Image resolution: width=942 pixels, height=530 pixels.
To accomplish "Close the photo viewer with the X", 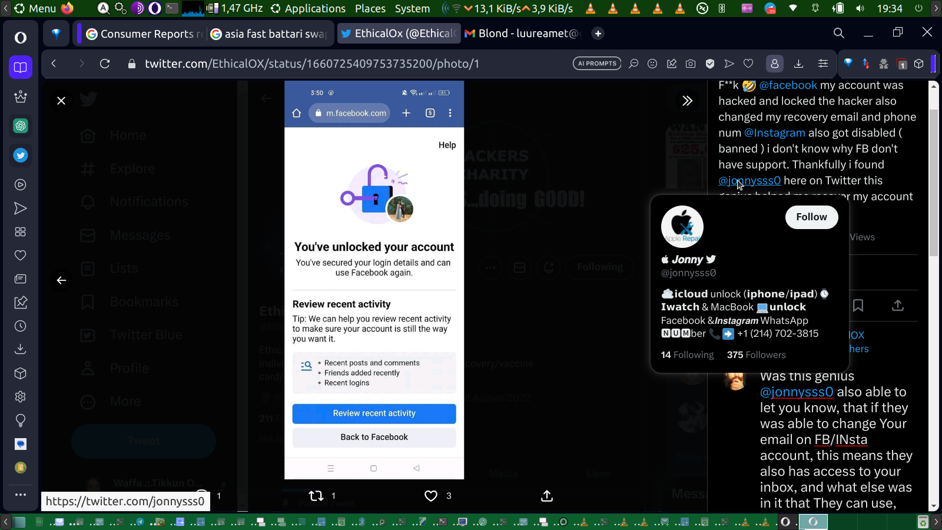I will click(x=61, y=101).
